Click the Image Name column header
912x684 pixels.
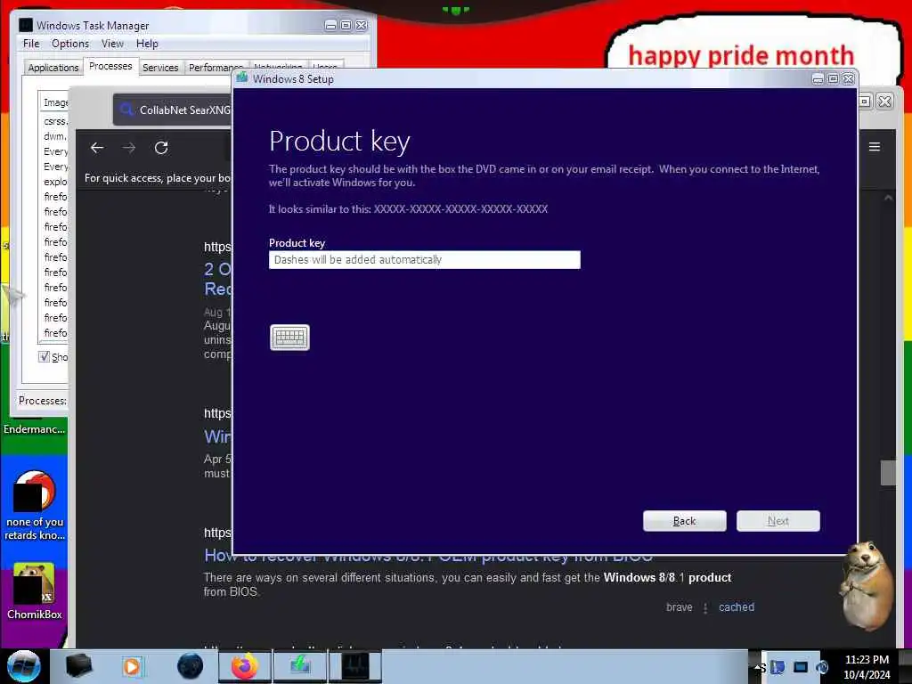(55, 102)
